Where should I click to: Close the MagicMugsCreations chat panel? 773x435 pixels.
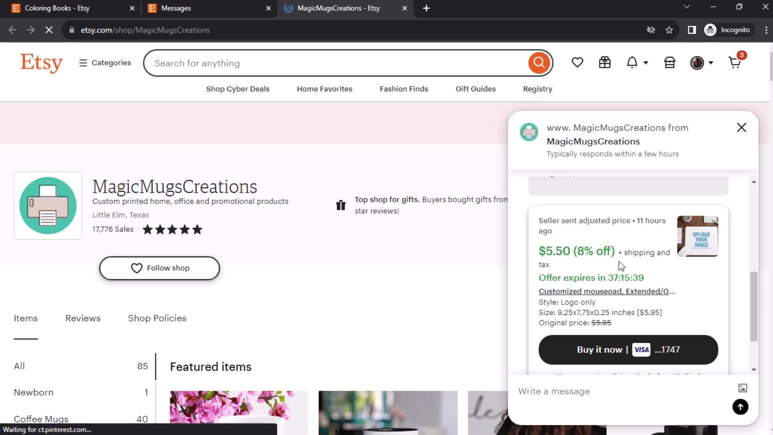pos(741,127)
